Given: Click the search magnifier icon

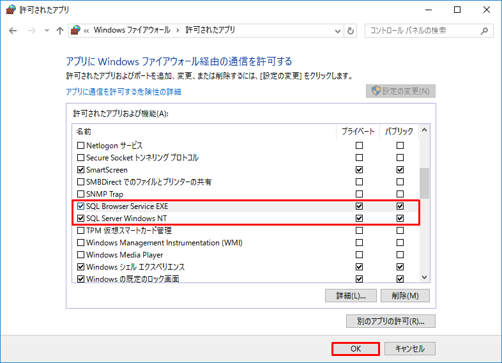Looking at the screenshot, I should 484,31.
